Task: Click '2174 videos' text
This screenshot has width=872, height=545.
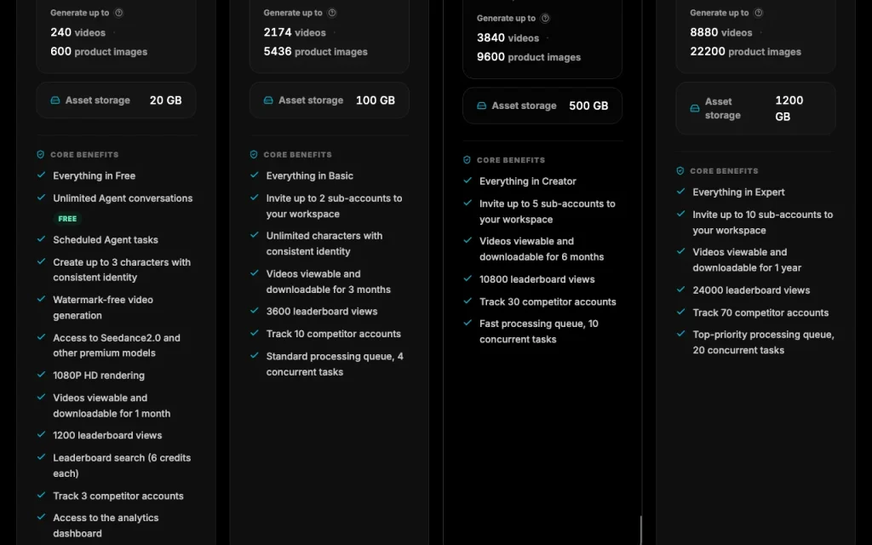Action: (x=295, y=32)
